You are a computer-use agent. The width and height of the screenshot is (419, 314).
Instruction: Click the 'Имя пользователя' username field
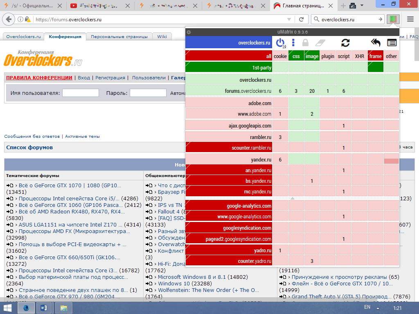[81, 93]
